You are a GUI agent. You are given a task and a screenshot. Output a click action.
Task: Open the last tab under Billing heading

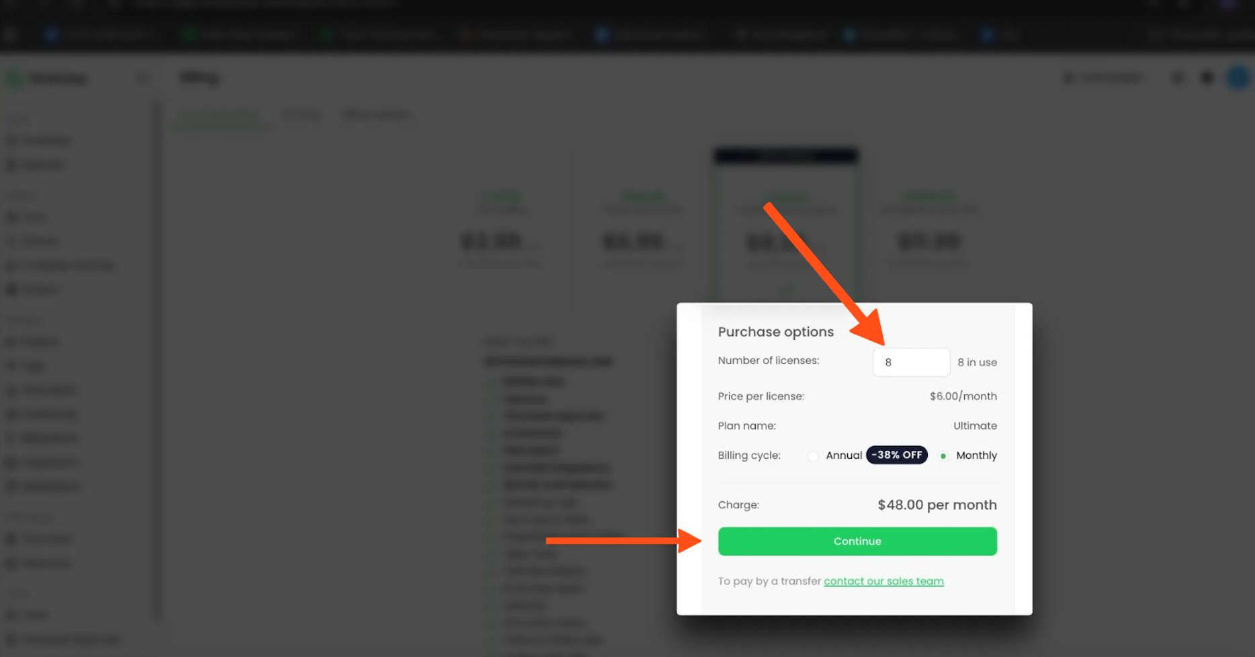[x=376, y=115]
